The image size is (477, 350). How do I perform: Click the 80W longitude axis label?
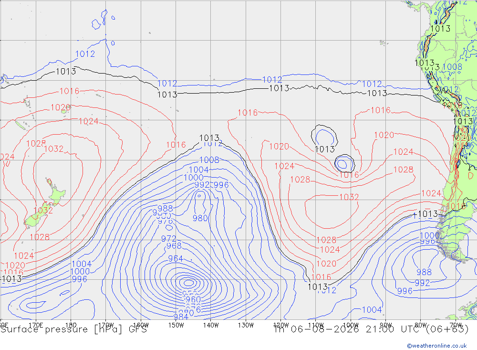(x=421, y=325)
